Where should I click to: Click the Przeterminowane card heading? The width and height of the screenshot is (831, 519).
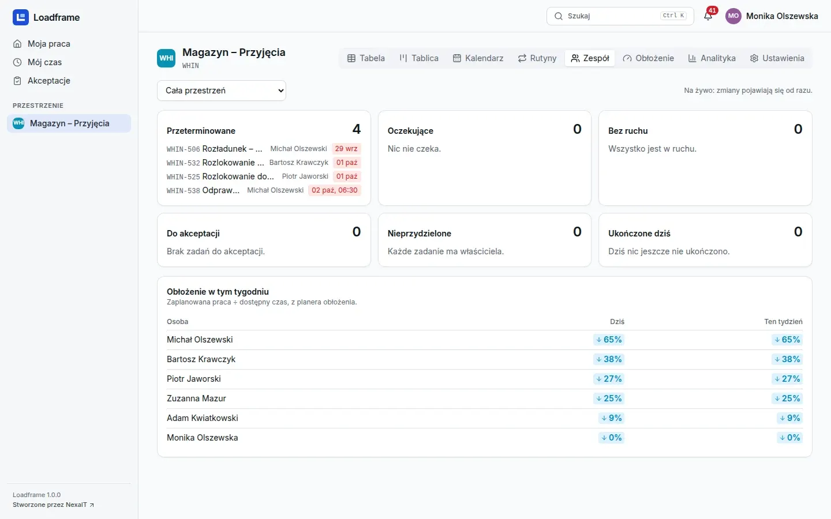tap(201, 131)
